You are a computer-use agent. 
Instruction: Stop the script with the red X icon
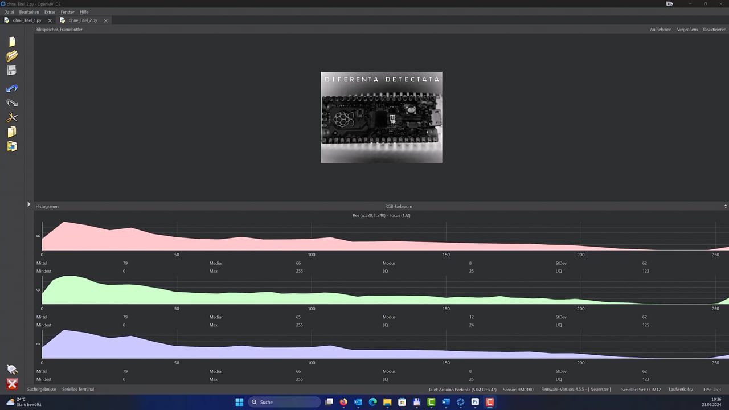tap(12, 384)
